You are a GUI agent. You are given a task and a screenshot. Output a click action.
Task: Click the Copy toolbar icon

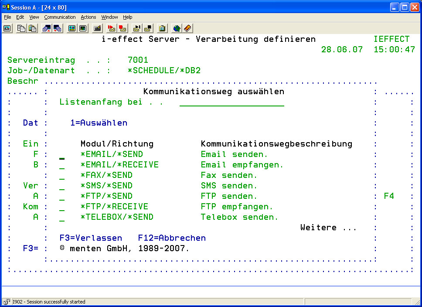pos(21,28)
